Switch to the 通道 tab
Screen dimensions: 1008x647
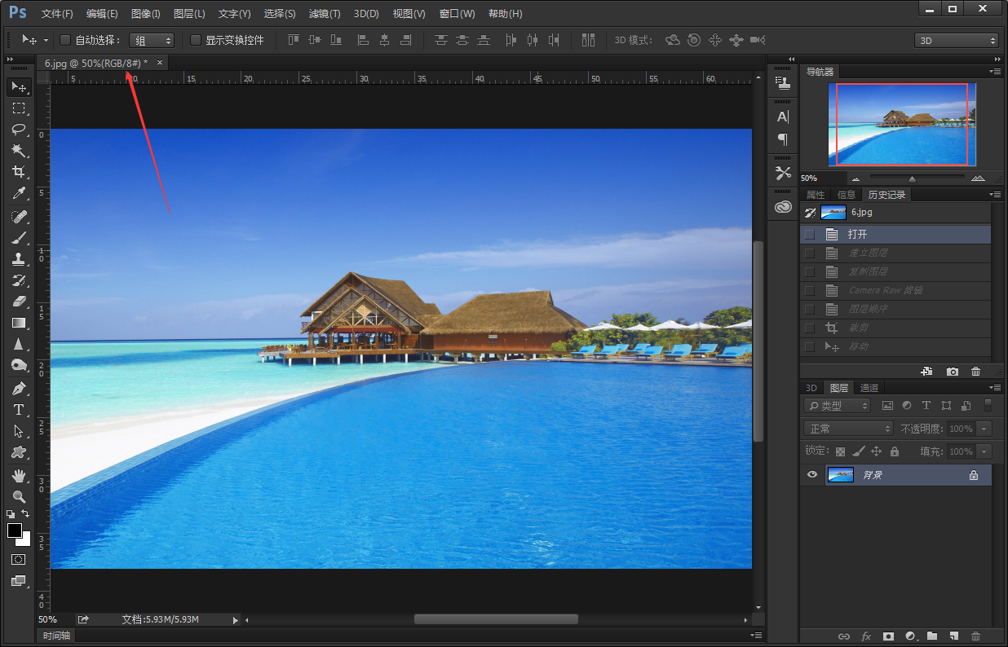pyautogui.click(x=869, y=388)
